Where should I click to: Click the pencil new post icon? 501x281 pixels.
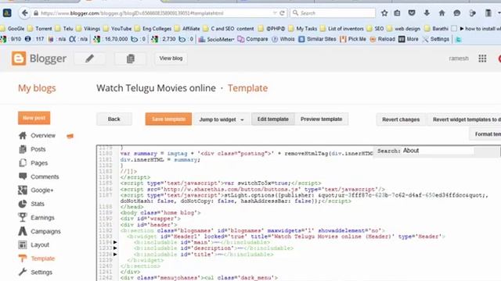point(89,59)
